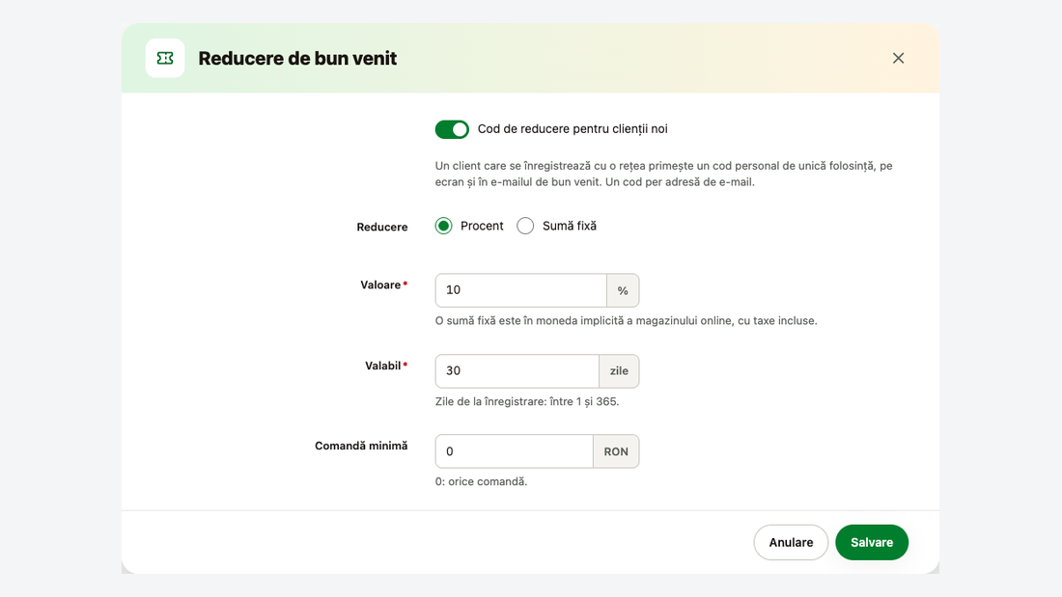Click the '0: orice comandă.' hint text

[481, 481]
